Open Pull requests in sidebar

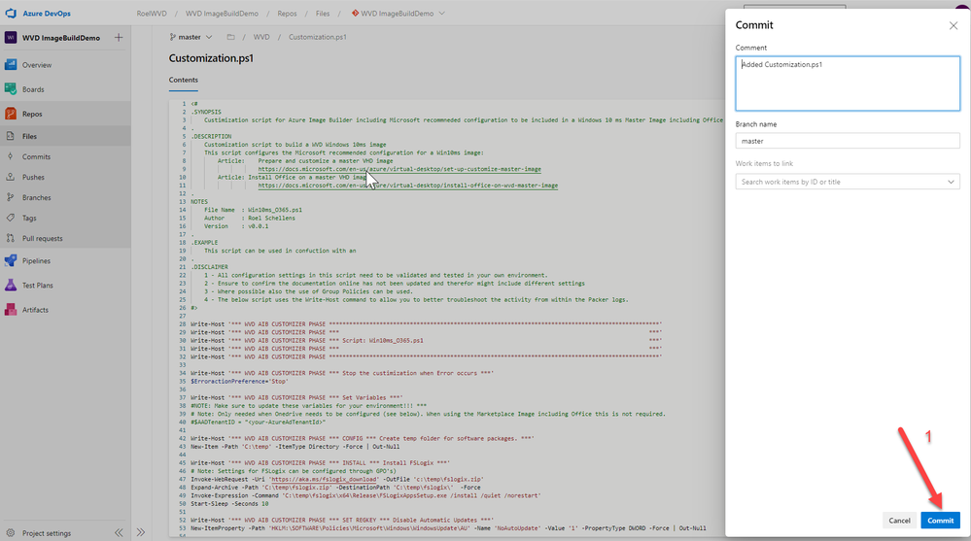42,238
